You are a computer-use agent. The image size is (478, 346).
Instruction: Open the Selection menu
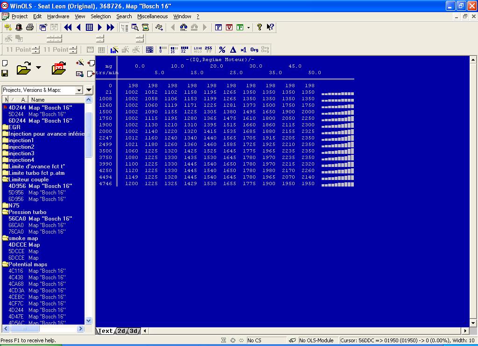click(101, 16)
